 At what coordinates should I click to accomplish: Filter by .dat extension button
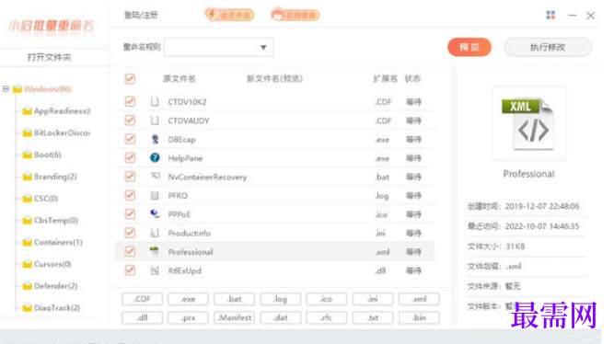(281, 317)
